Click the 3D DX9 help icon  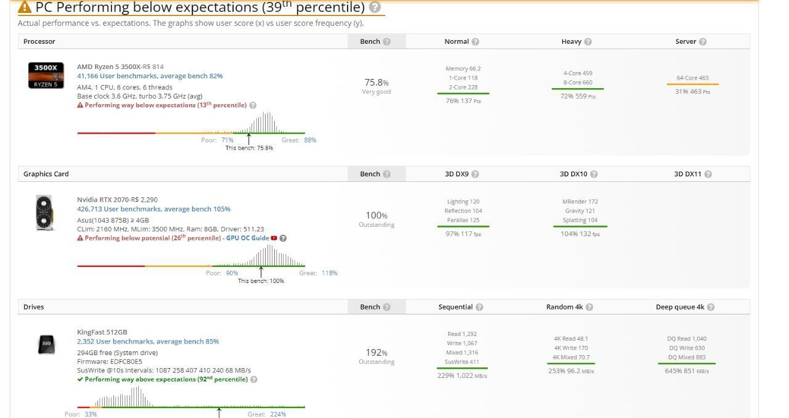coord(475,174)
